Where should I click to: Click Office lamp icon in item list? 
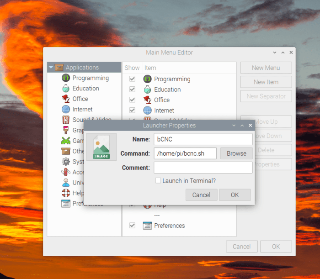click(147, 100)
